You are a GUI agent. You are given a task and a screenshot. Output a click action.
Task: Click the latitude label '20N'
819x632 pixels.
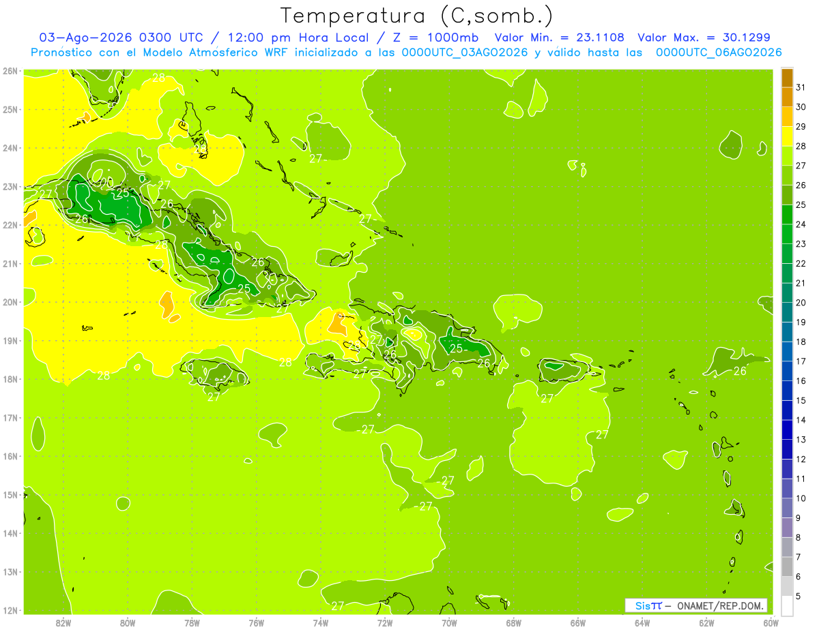[10, 302]
